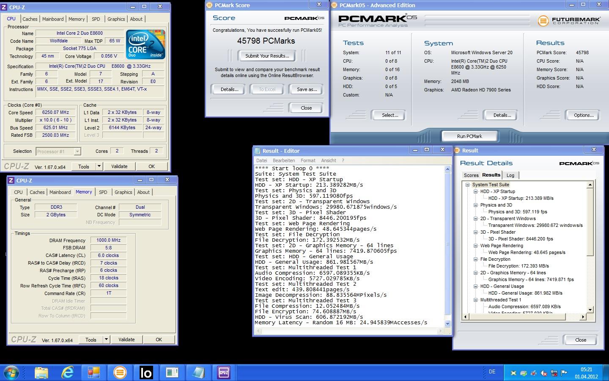
Task: Click the Result - Editor notepad title icon
Action: [x=258, y=151]
